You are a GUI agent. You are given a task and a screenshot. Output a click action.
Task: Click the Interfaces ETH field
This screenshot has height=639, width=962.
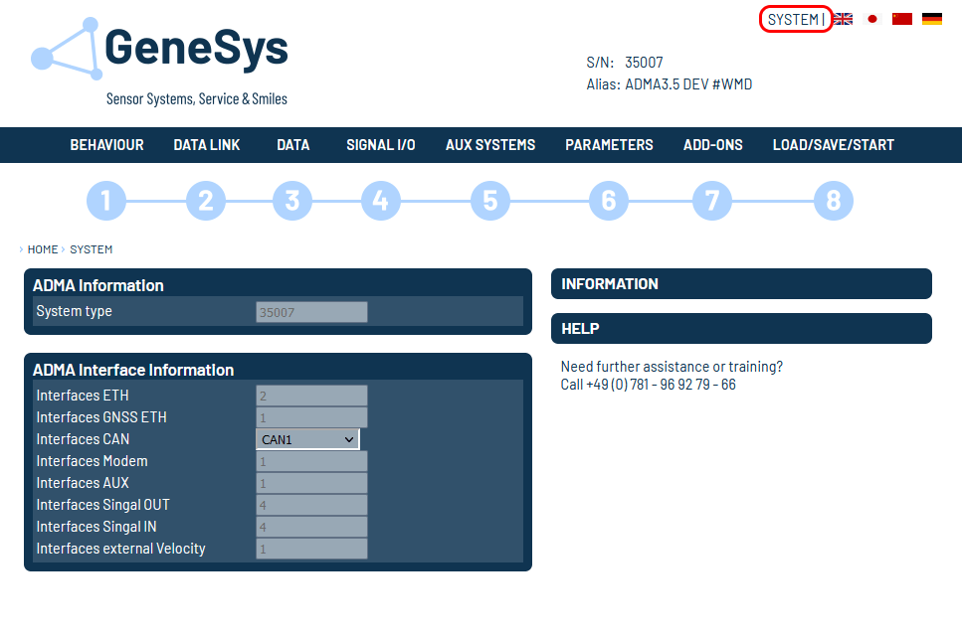click(x=311, y=396)
